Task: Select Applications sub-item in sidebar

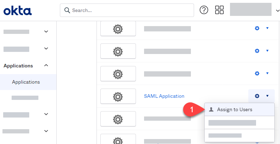Action: click(26, 82)
